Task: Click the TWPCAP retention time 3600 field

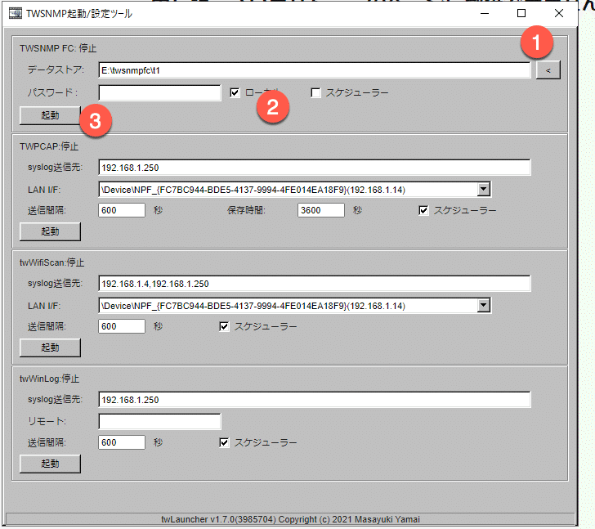Action: point(321,210)
